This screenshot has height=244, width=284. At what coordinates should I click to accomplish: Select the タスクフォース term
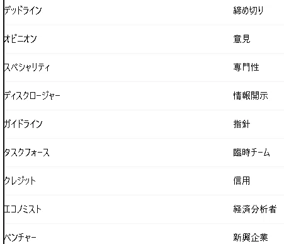point(26,153)
